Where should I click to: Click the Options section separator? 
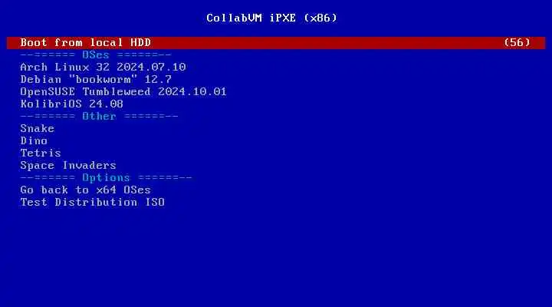[106, 177]
